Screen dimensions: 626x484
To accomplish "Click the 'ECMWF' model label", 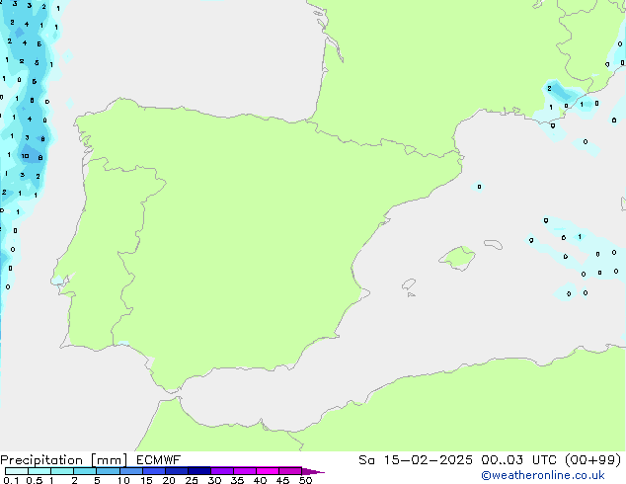I will click(x=159, y=460).
